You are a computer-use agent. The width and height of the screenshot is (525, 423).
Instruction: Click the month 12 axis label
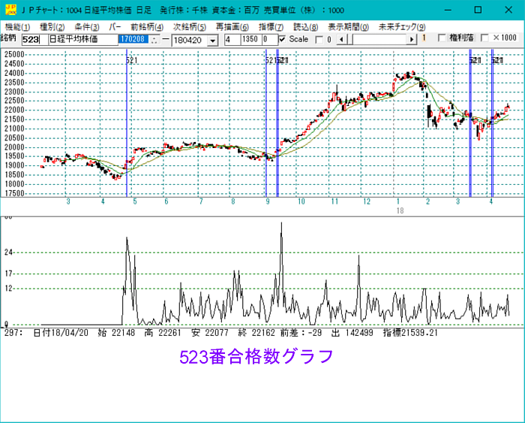[x=367, y=201]
